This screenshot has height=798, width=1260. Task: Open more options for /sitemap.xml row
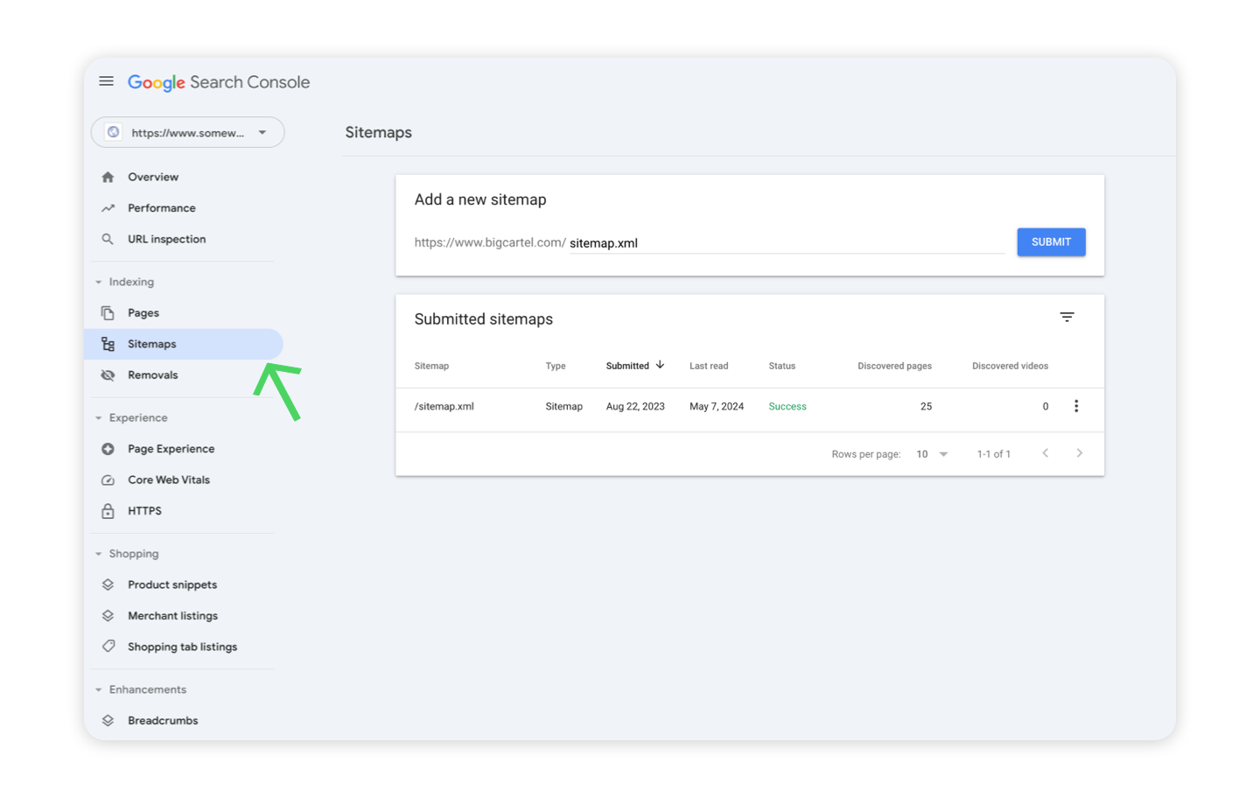1075,406
